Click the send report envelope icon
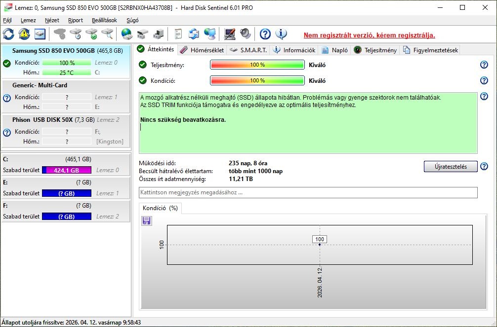Screen dimensions: 497x327 pos(194,34)
